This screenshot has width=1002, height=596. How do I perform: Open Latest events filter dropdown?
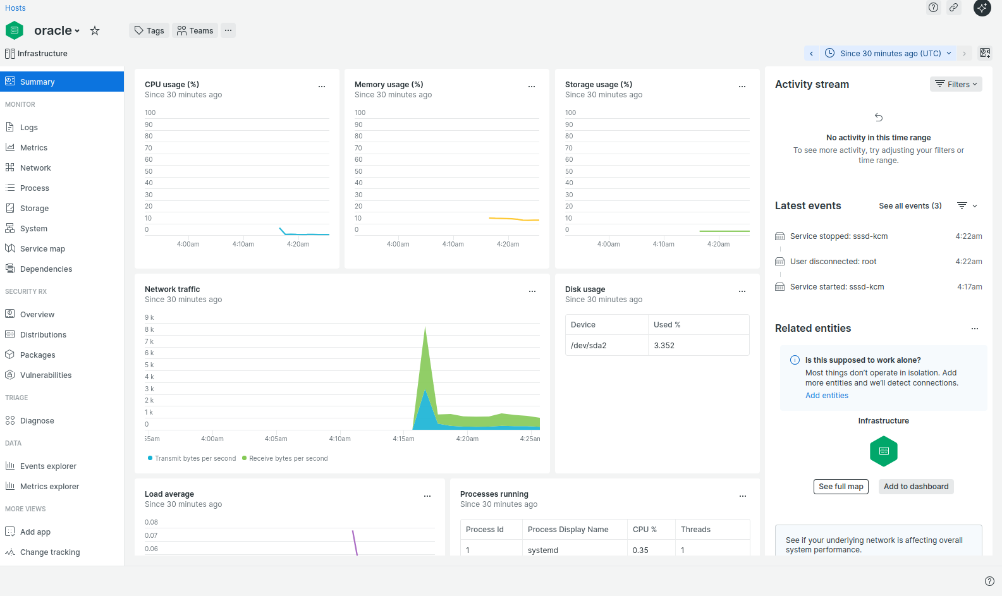[967, 206]
